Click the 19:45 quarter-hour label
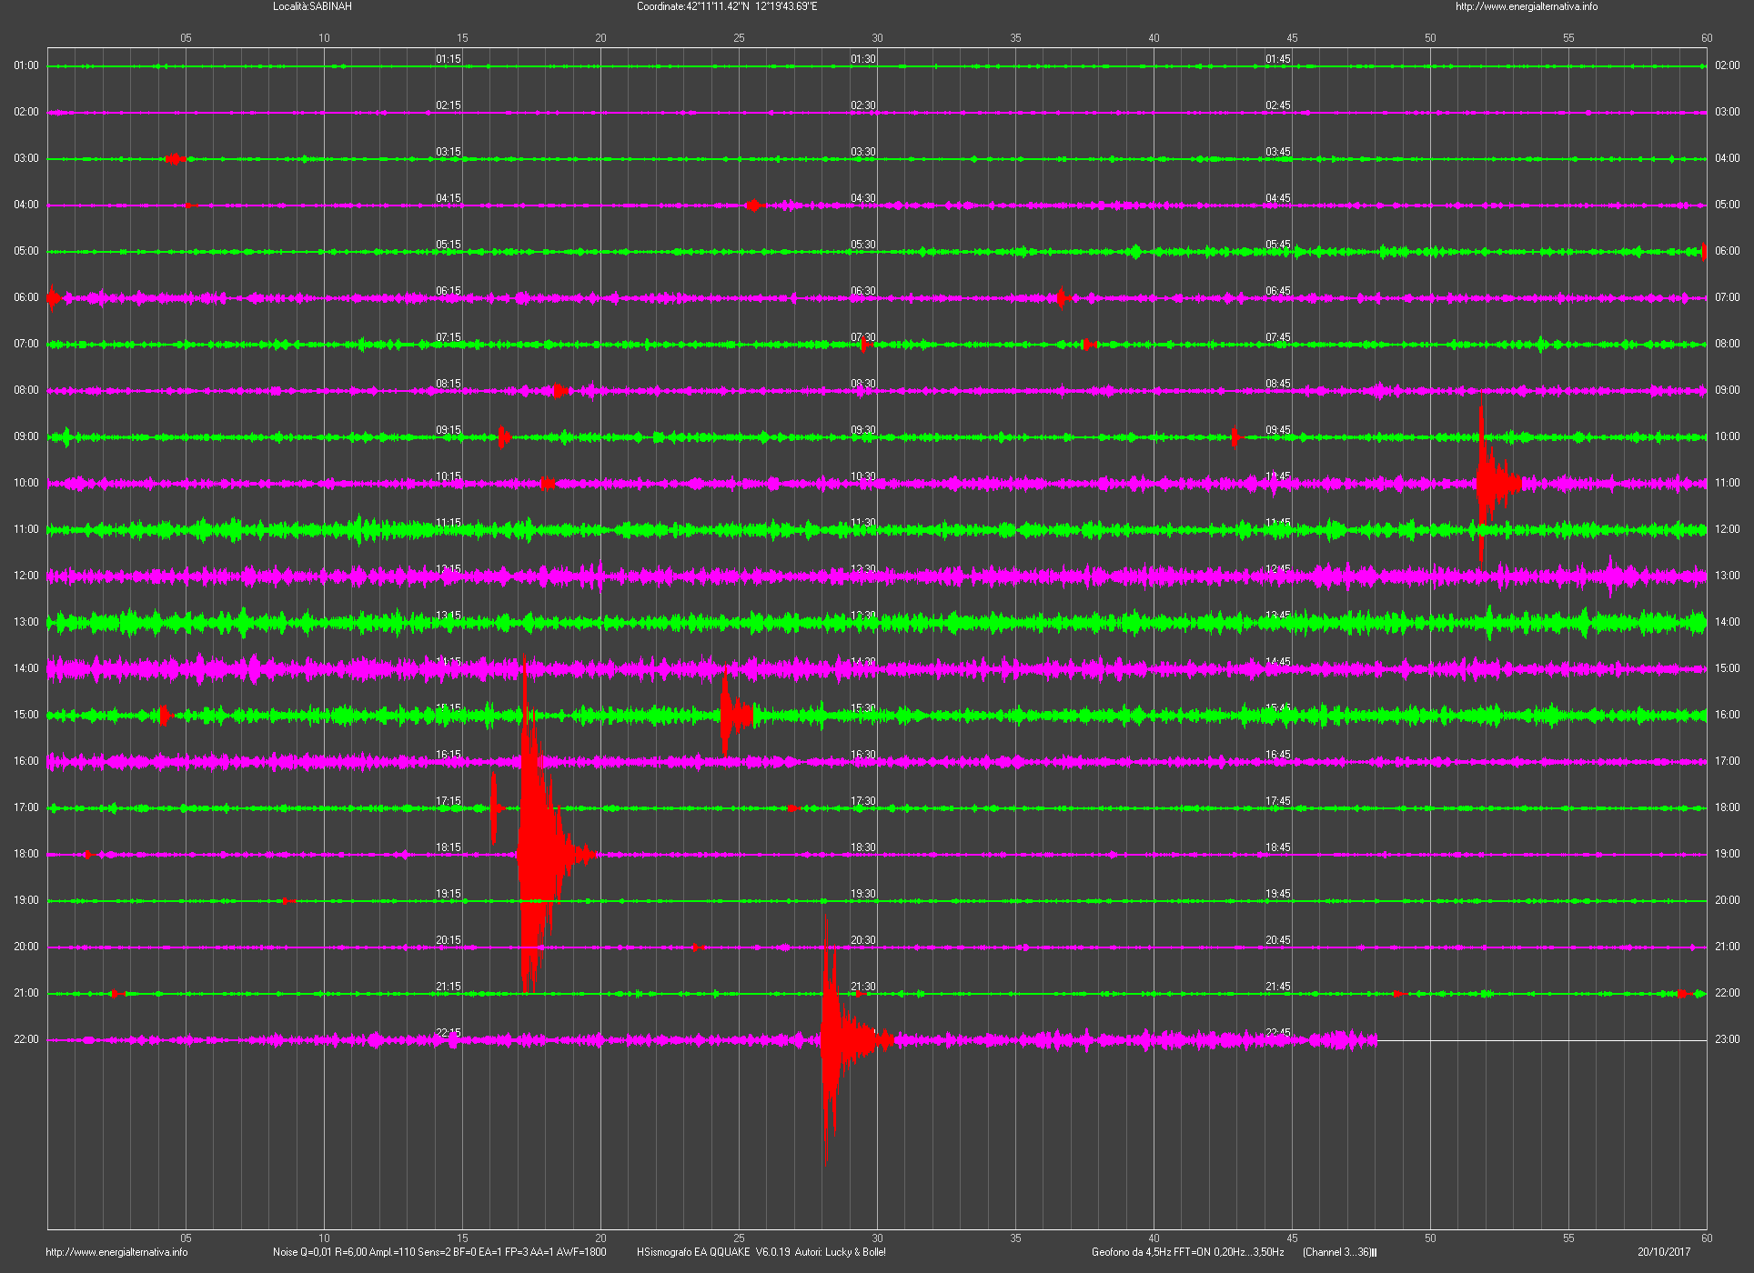 click(1278, 894)
